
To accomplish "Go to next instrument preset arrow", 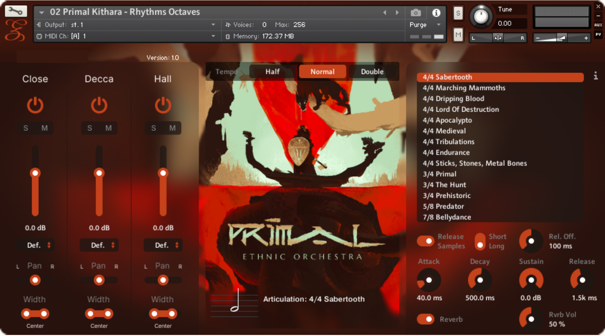I will click(x=397, y=13).
